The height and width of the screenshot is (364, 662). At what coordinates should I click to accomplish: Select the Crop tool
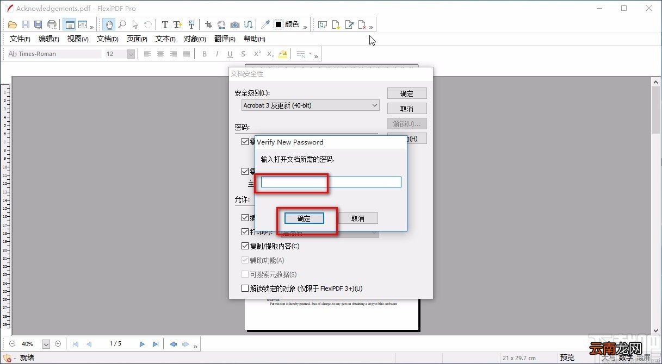(x=208, y=24)
